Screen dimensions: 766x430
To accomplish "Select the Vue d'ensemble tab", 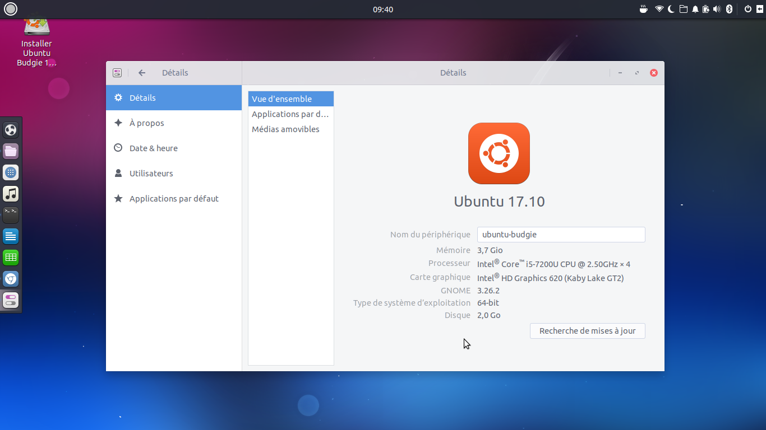I will [291, 99].
